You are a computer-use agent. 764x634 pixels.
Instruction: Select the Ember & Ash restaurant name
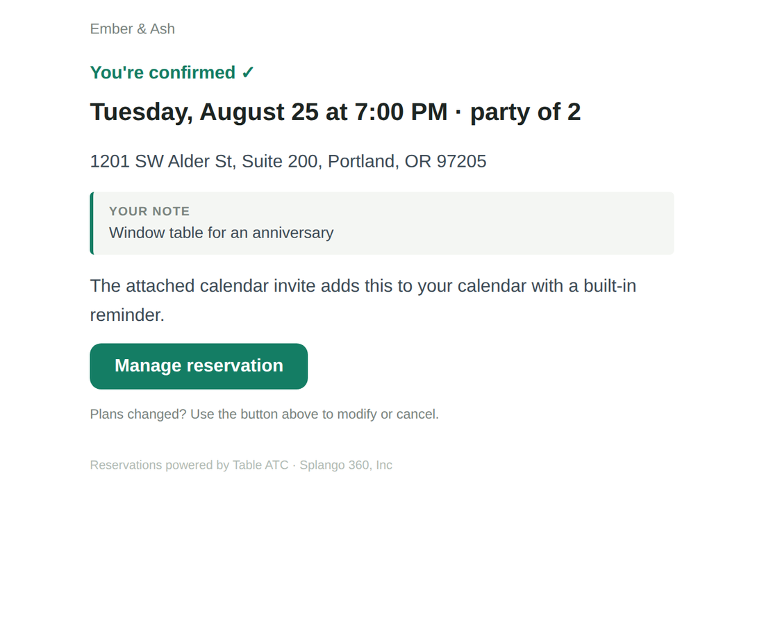coord(133,29)
